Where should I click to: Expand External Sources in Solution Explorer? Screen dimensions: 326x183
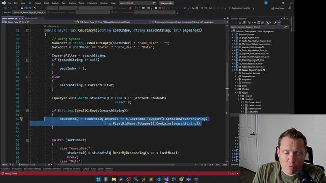pyautogui.click(x=232, y=35)
